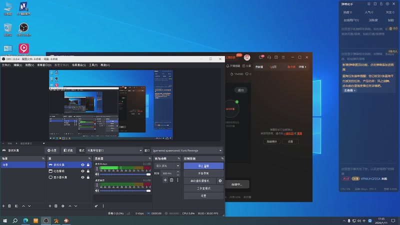Open Desktop Audio channel options dots
The height and width of the screenshot is (225, 400).
pos(97,185)
